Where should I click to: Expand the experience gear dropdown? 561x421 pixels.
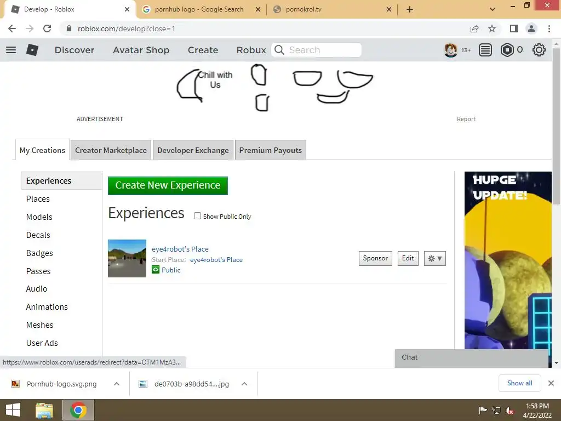click(x=434, y=259)
